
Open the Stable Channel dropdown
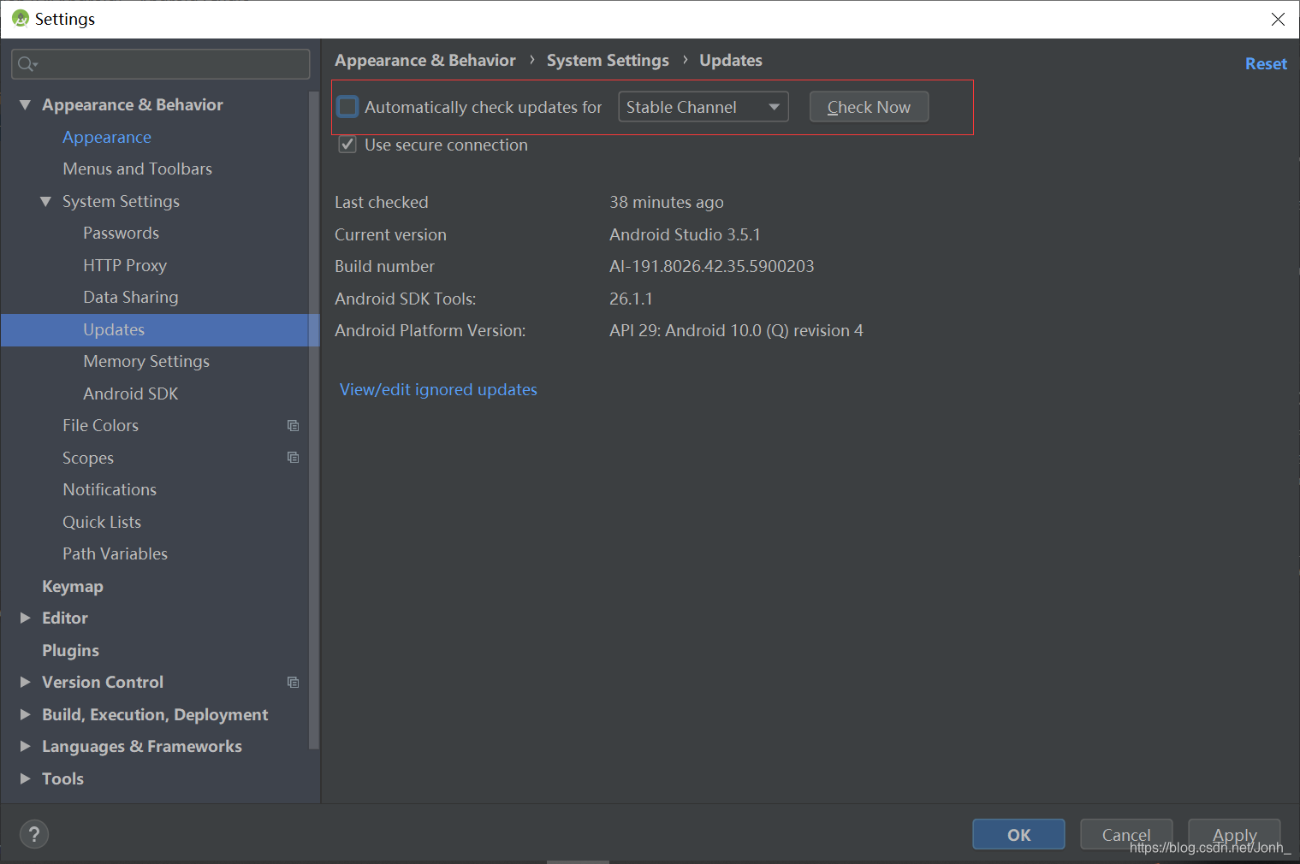click(x=703, y=107)
